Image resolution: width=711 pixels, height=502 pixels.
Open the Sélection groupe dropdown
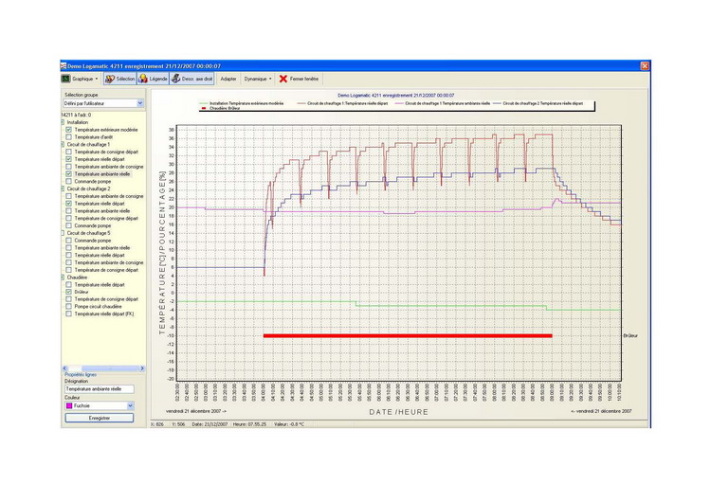(x=140, y=103)
